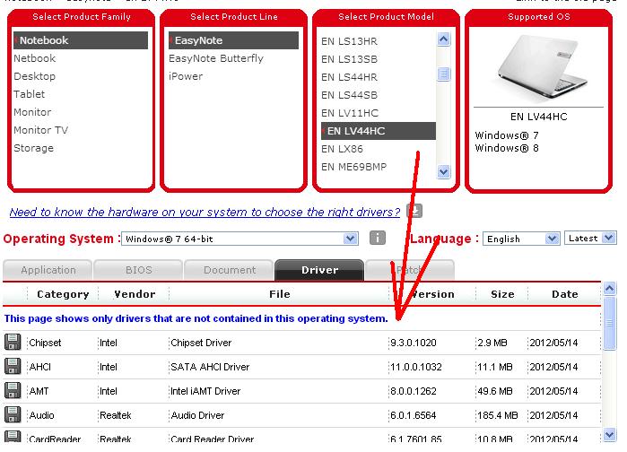Download the Chipset Driver via its disk icon

[13, 343]
